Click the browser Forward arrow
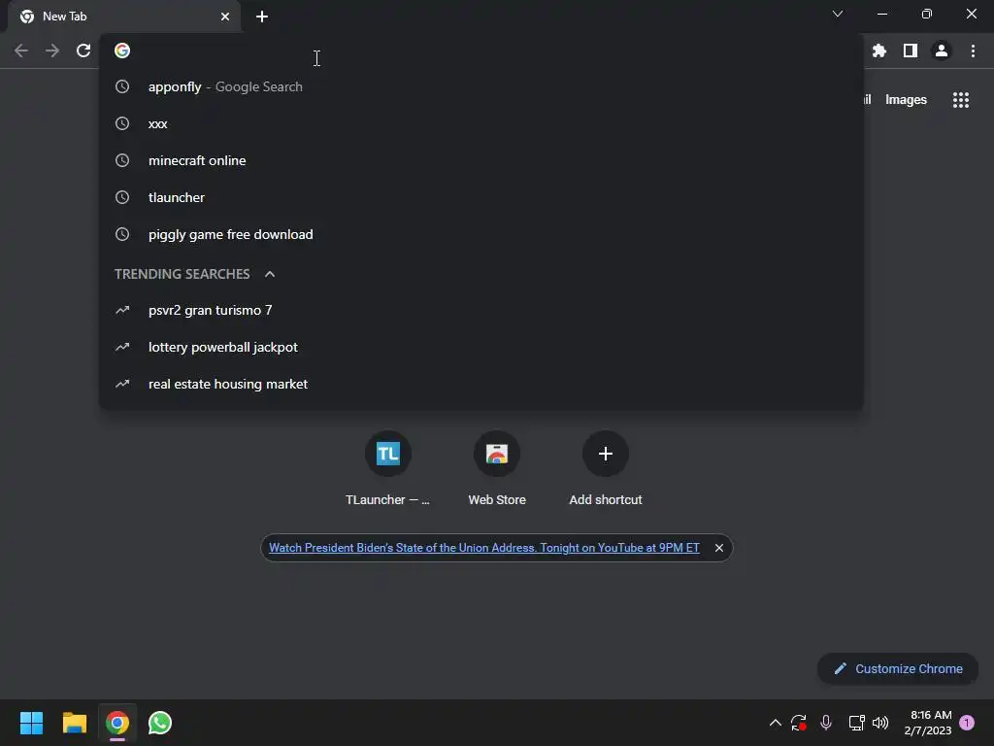The height and width of the screenshot is (746, 994). click(x=52, y=51)
